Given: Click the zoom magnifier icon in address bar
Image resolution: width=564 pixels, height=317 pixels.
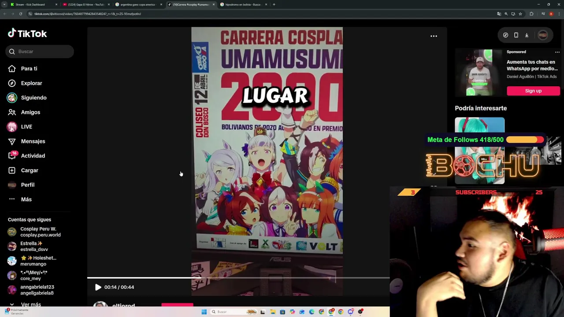Looking at the screenshot, I should (506, 14).
